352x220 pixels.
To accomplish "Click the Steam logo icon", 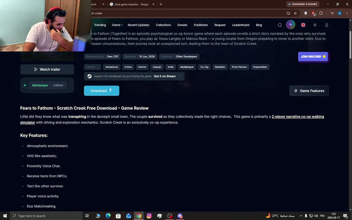I will (x=89, y=76).
